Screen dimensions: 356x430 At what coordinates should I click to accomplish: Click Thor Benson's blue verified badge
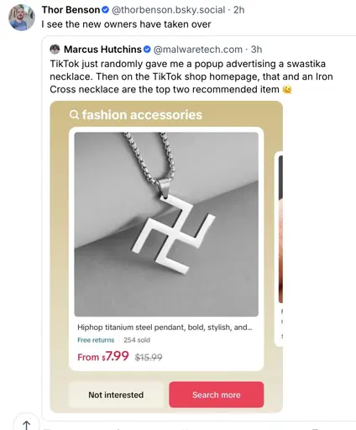click(x=105, y=10)
